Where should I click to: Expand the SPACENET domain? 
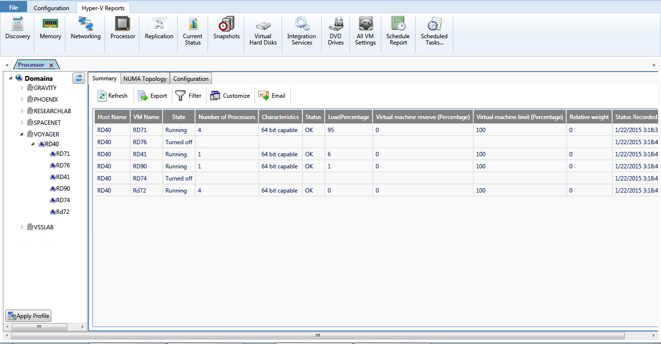click(x=22, y=122)
